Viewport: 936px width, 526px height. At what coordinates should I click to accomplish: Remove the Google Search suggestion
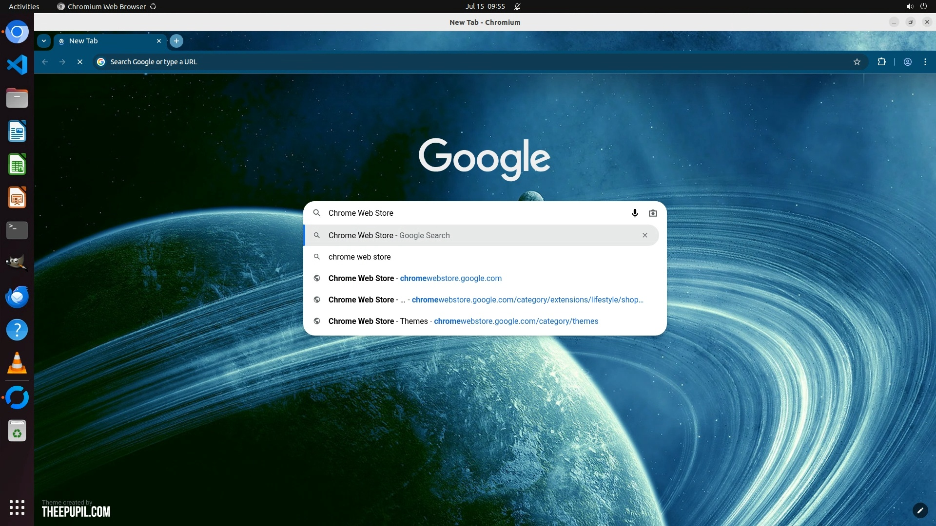tap(645, 235)
